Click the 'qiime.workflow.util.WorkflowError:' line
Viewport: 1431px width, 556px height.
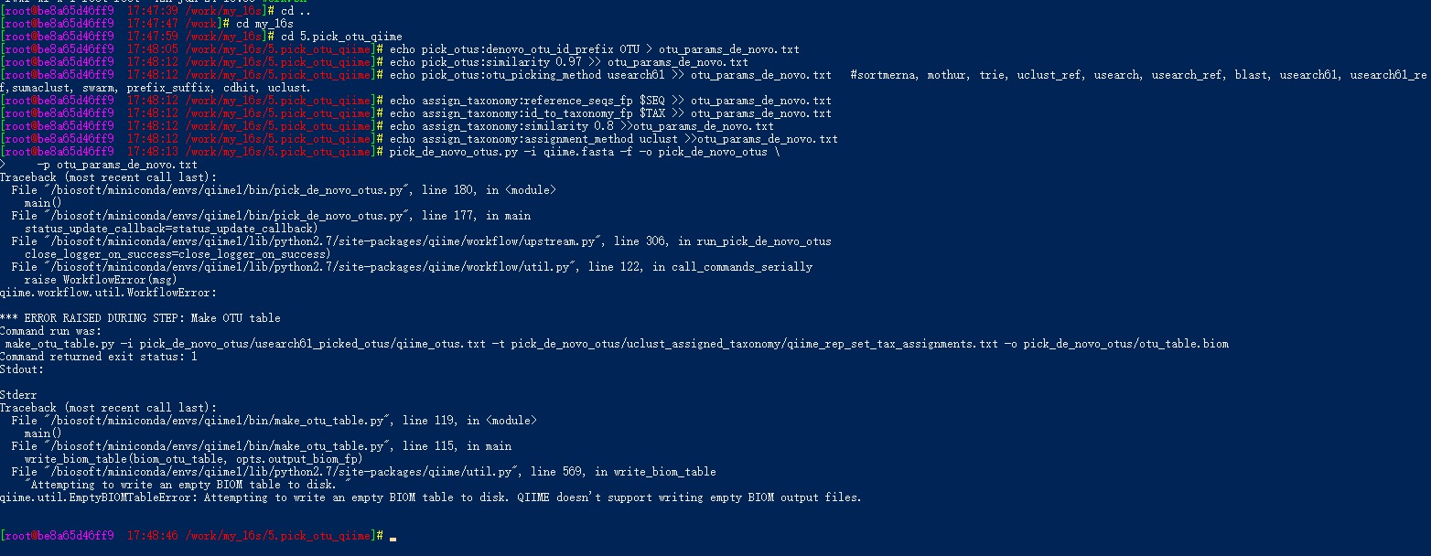[x=108, y=293]
